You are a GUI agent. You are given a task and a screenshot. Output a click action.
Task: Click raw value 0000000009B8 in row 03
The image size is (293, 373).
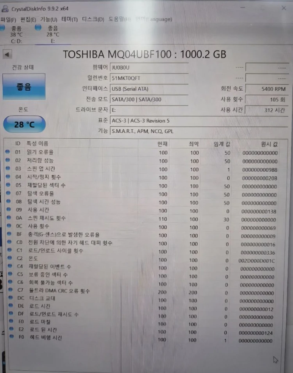(x=260, y=170)
